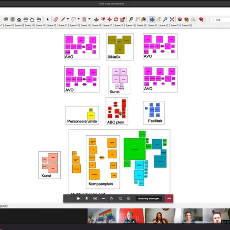Image resolution: width=230 pixels, height=230 pixels.
Task: Activate the Push/Pull tool
Action: coord(96,19)
